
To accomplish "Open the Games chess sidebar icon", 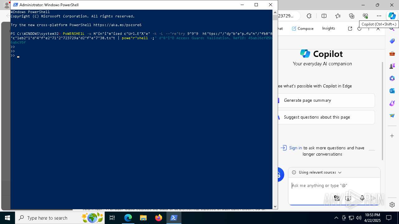I will 392,66.
